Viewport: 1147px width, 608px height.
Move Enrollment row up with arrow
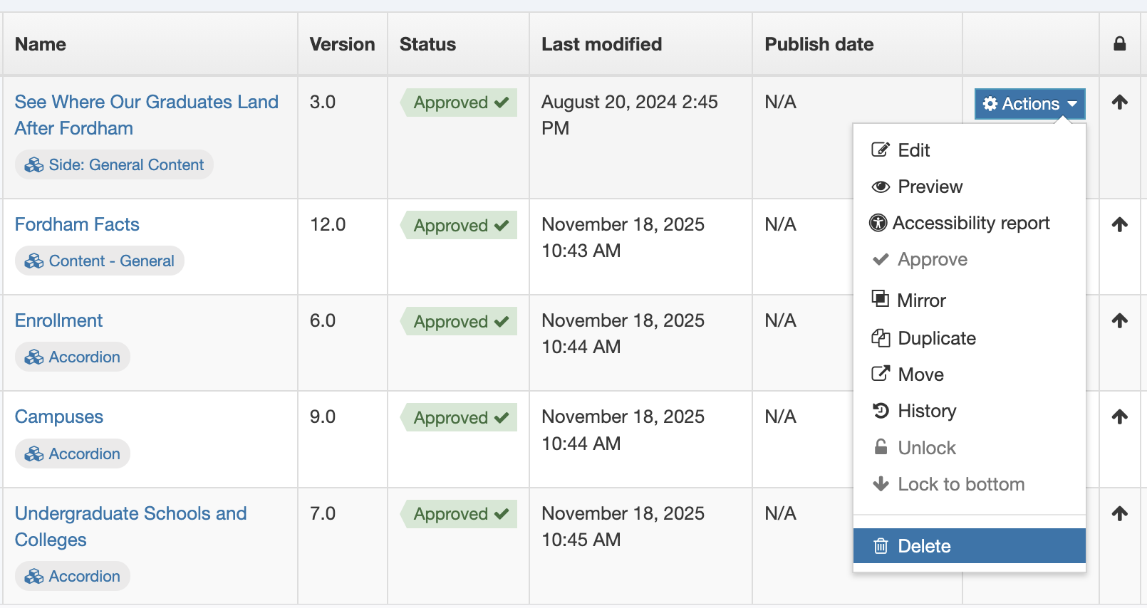click(x=1120, y=320)
